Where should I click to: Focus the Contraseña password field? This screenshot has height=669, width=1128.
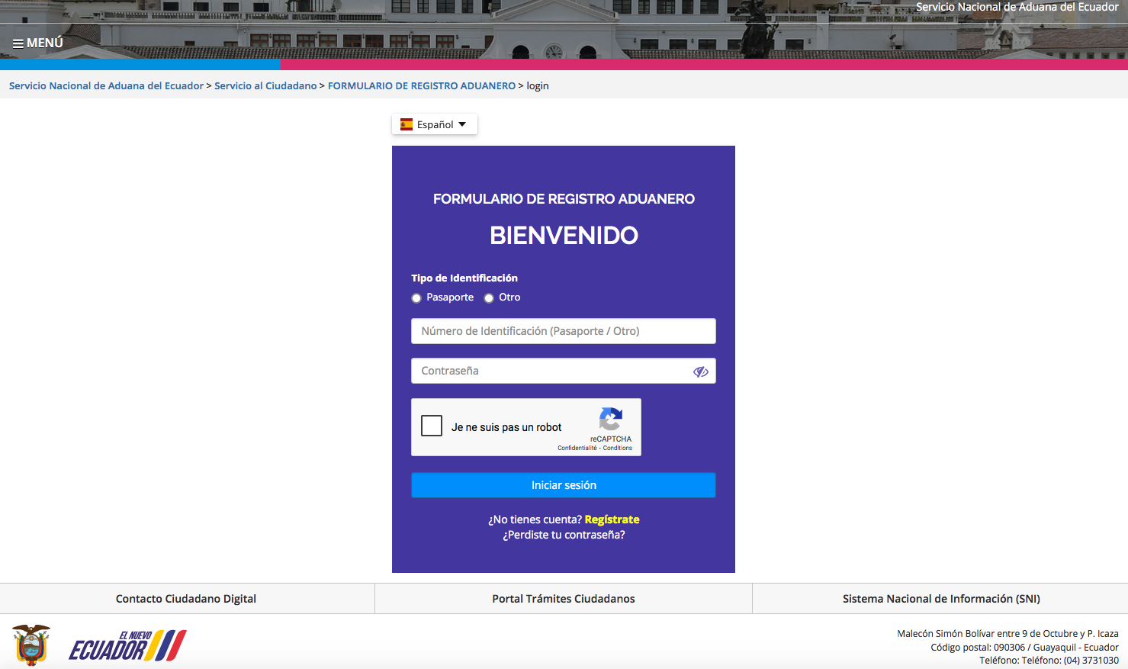coord(549,371)
